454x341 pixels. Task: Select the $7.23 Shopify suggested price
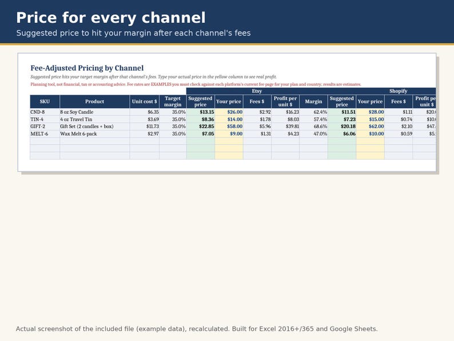point(342,119)
